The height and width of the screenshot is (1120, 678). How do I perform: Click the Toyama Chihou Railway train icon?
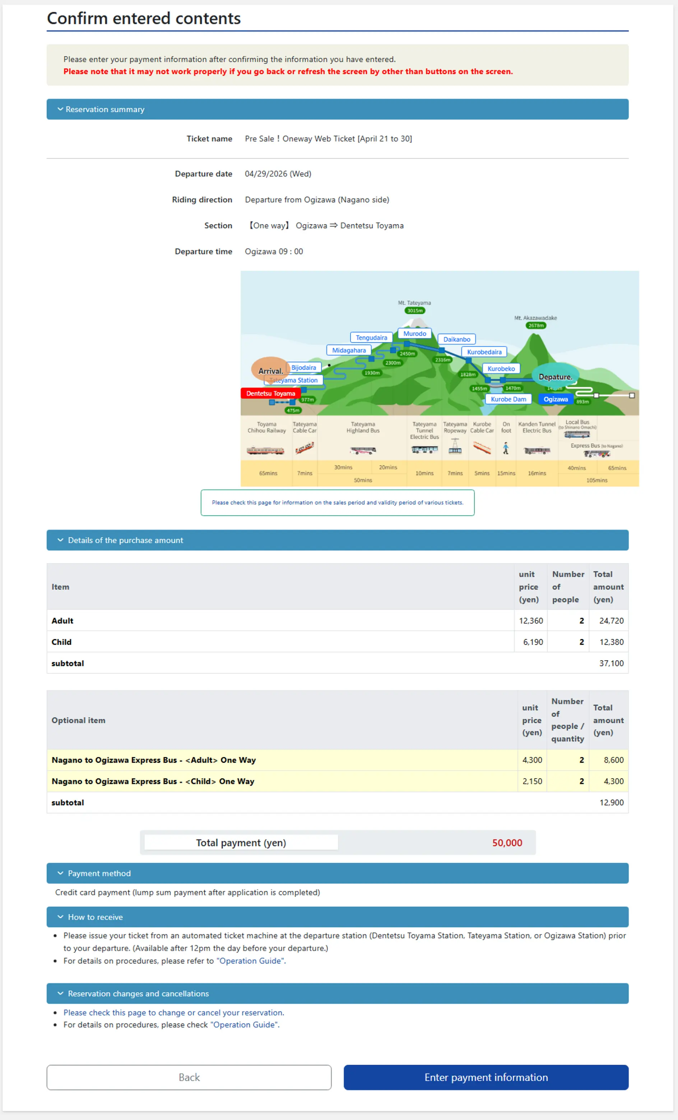(x=265, y=450)
